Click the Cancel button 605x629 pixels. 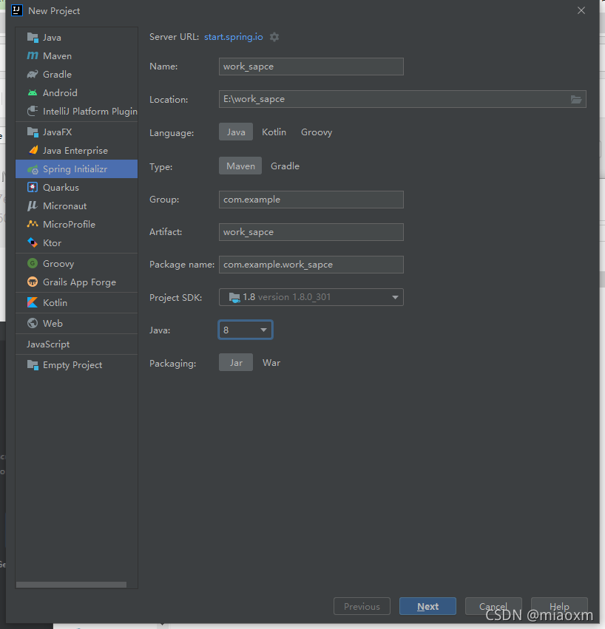pos(493,606)
